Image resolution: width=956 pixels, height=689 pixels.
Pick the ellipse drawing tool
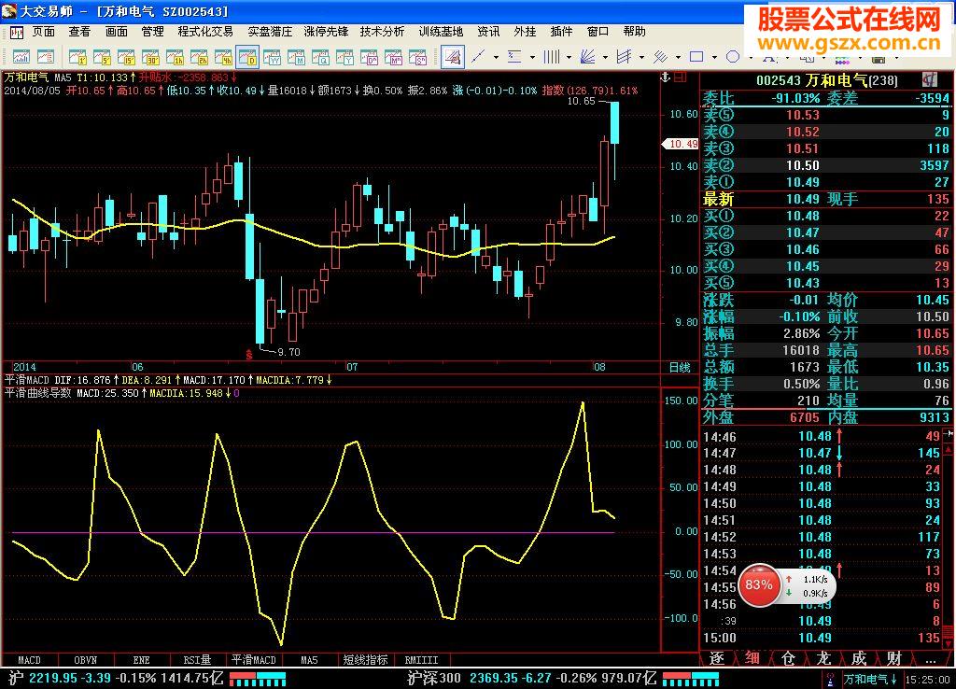[732, 57]
